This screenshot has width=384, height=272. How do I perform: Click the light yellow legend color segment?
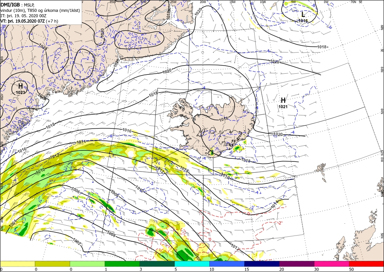click(17, 264)
